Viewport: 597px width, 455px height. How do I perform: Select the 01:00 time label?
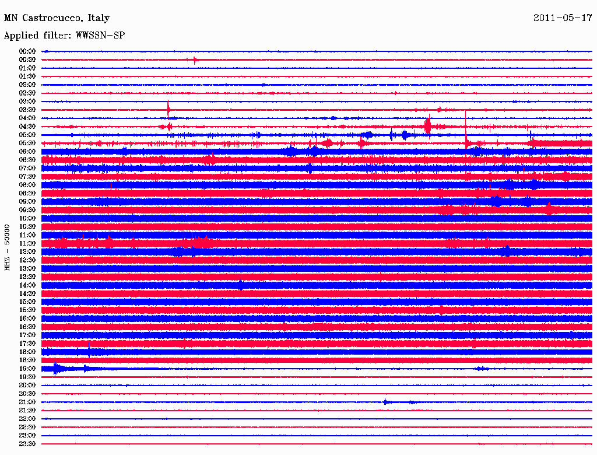pyautogui.click(x=27, y=68)
